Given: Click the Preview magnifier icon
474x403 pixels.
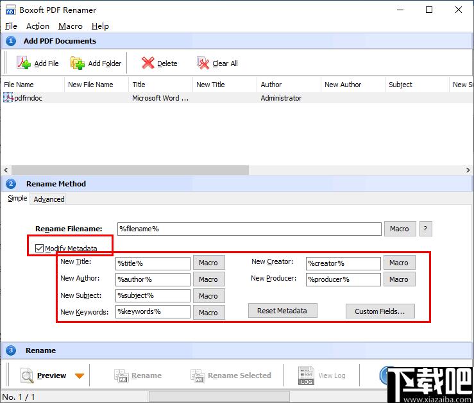Looking at the screenshot, I should pyautogui.click(x=27, y=375).
